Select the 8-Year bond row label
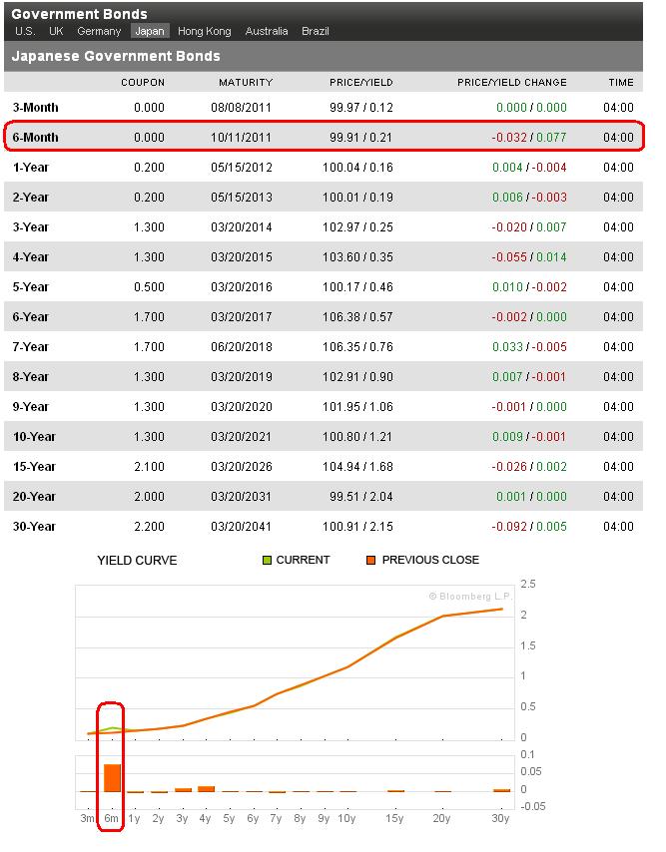666x852 pixels. click(30, 376)
